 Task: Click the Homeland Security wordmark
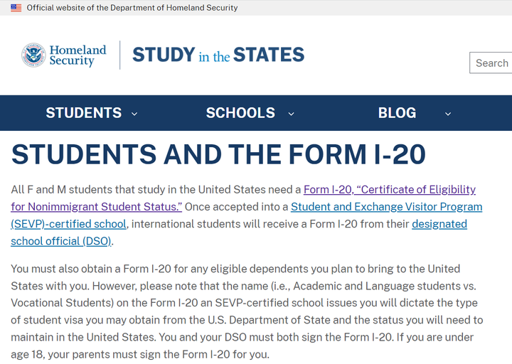(77, 55)
